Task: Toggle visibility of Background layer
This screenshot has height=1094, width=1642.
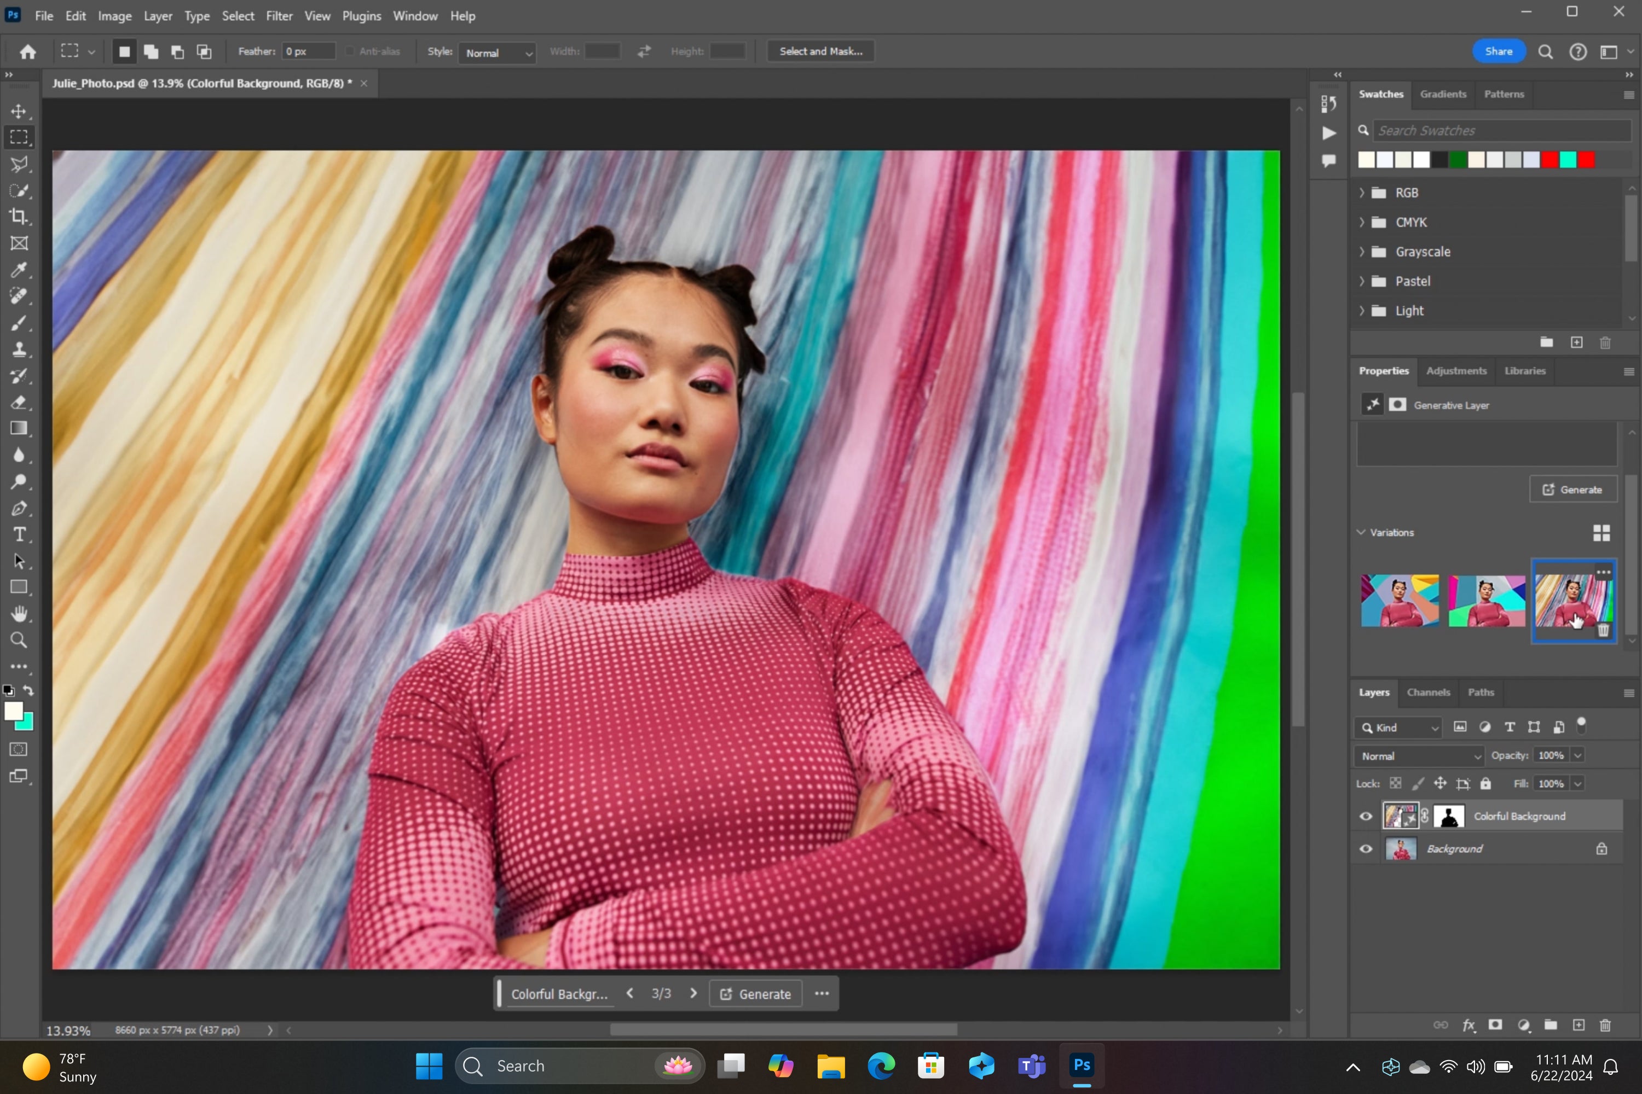Action: coord(1367,848)
